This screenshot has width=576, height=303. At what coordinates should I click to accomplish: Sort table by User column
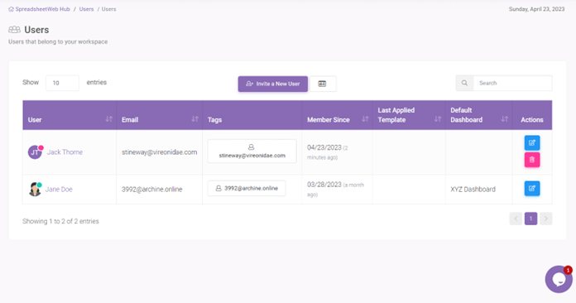coord(108,118)
